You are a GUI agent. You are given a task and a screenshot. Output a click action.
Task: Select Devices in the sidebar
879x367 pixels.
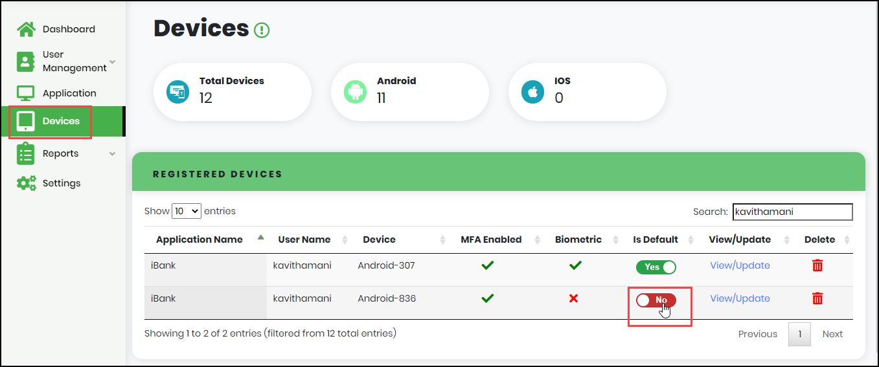(62, 121)
